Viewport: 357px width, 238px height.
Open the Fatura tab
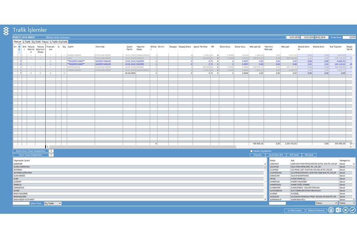[45, 41]
